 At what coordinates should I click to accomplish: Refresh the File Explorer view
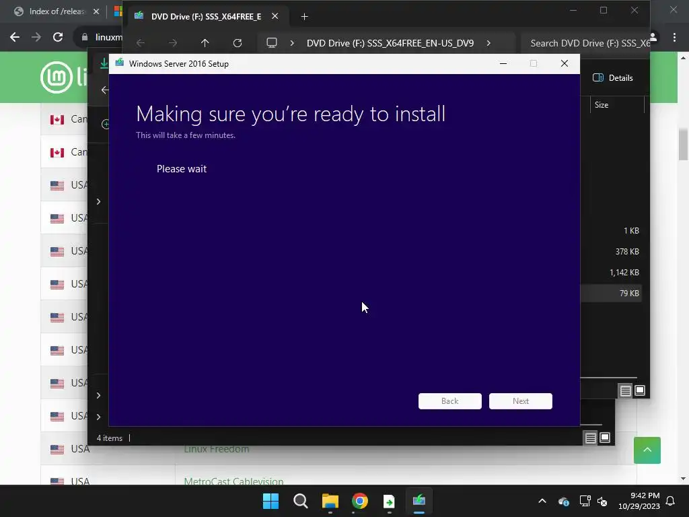pos(238,43)
